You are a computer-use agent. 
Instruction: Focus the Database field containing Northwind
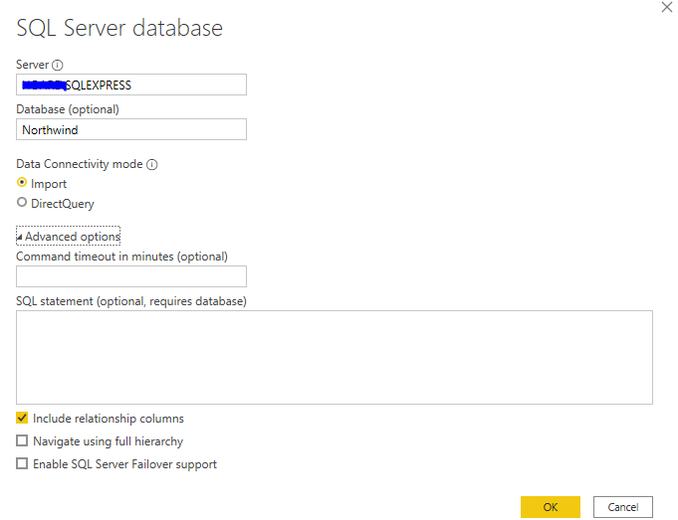point(131,129)
